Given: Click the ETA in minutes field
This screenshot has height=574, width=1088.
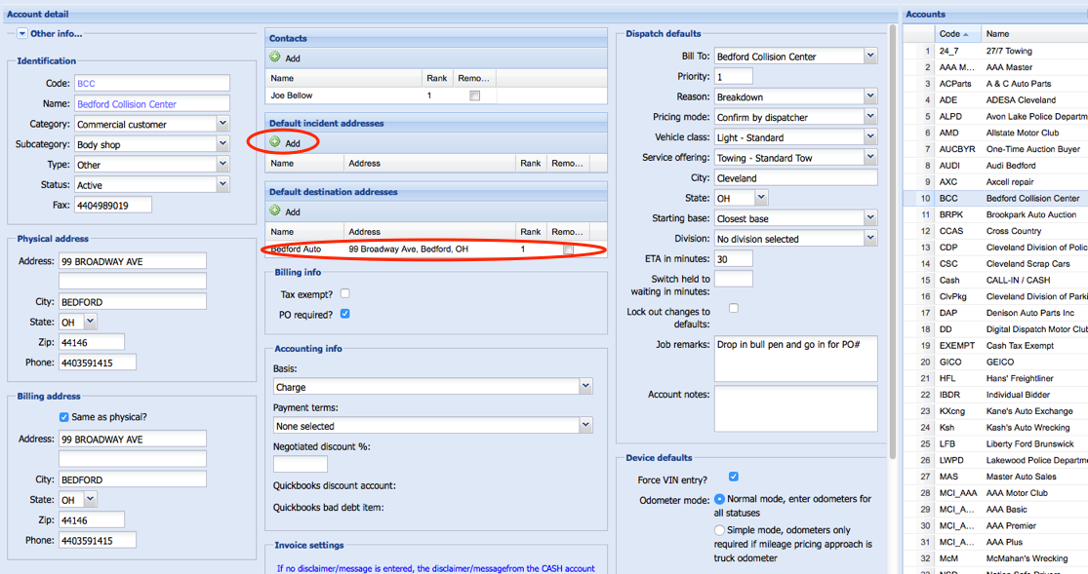Looking at the screenshot, I should click(733, 259).
